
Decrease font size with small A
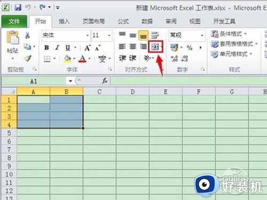click(98, 47)
